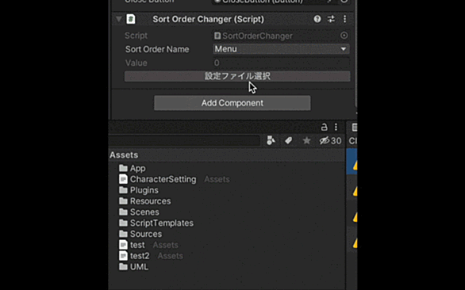This screenshot has width=465, height=290.
Task: Open object picker for Script field
Action: (344, 36)
